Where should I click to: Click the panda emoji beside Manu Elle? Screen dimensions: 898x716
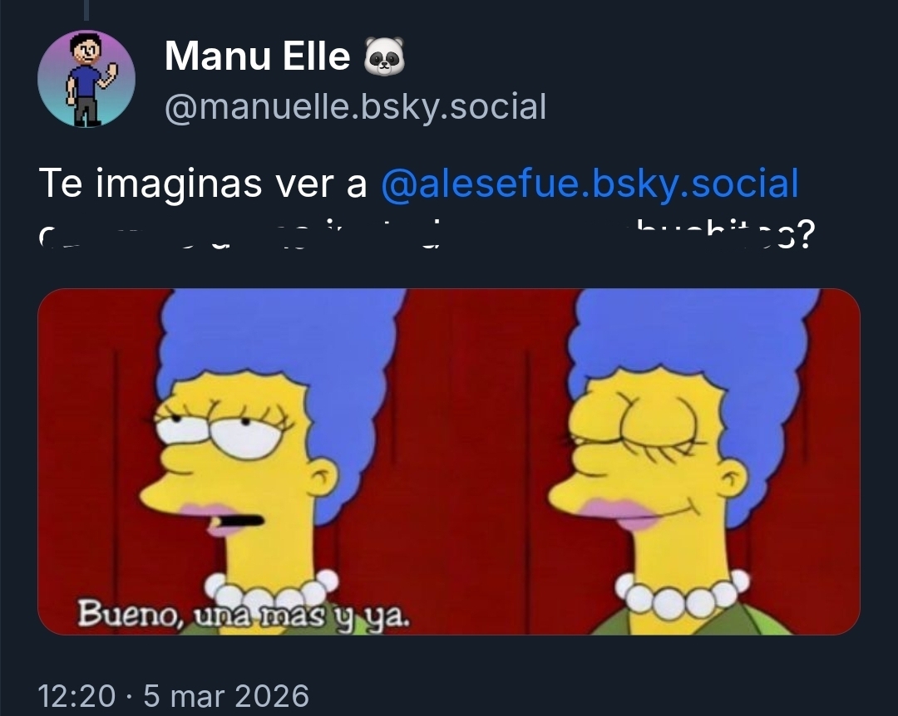tap(384, 56)
